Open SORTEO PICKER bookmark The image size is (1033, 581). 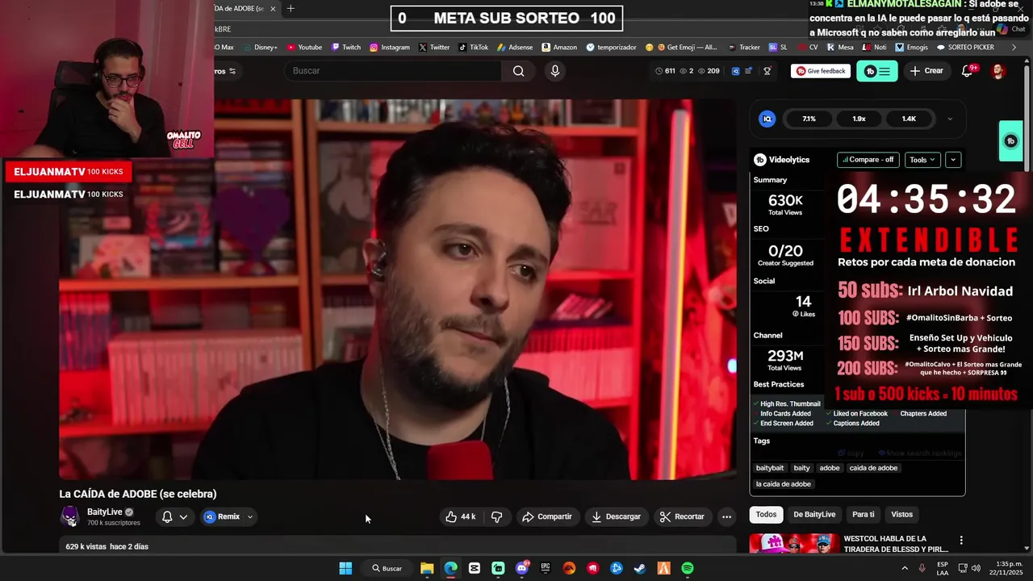(x=965, y=48)
